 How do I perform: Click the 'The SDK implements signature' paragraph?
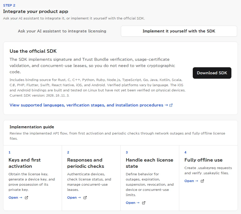click(92, 65)
